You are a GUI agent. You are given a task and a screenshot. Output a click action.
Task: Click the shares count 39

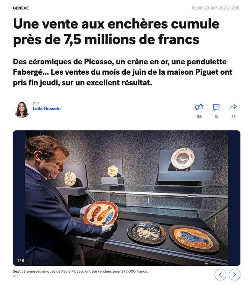click(234, 117)
